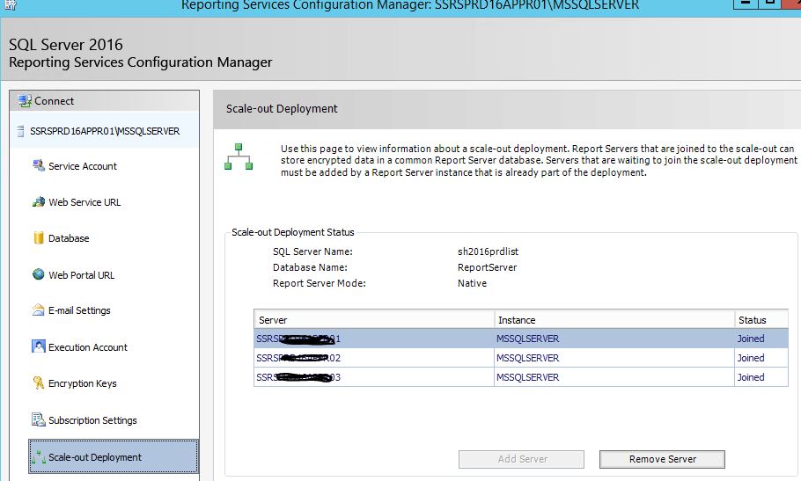Go to Web Service URL page
The height and width of the screenshot is (481, 801).
click(85, 202)
